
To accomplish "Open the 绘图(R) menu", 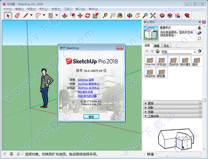I will coord(56,9).
